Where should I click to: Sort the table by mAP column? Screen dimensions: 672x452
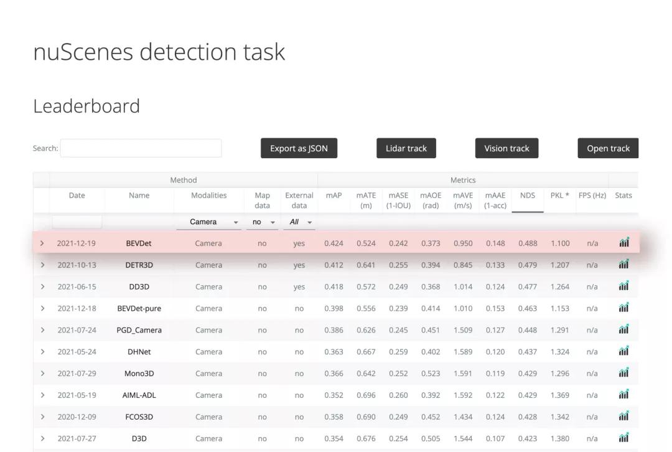click(x=334, y=195)
